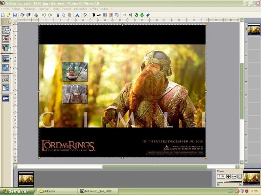Run the spelling check icon
The width and height of the screenshot is (261, 195).
point(85,15)
